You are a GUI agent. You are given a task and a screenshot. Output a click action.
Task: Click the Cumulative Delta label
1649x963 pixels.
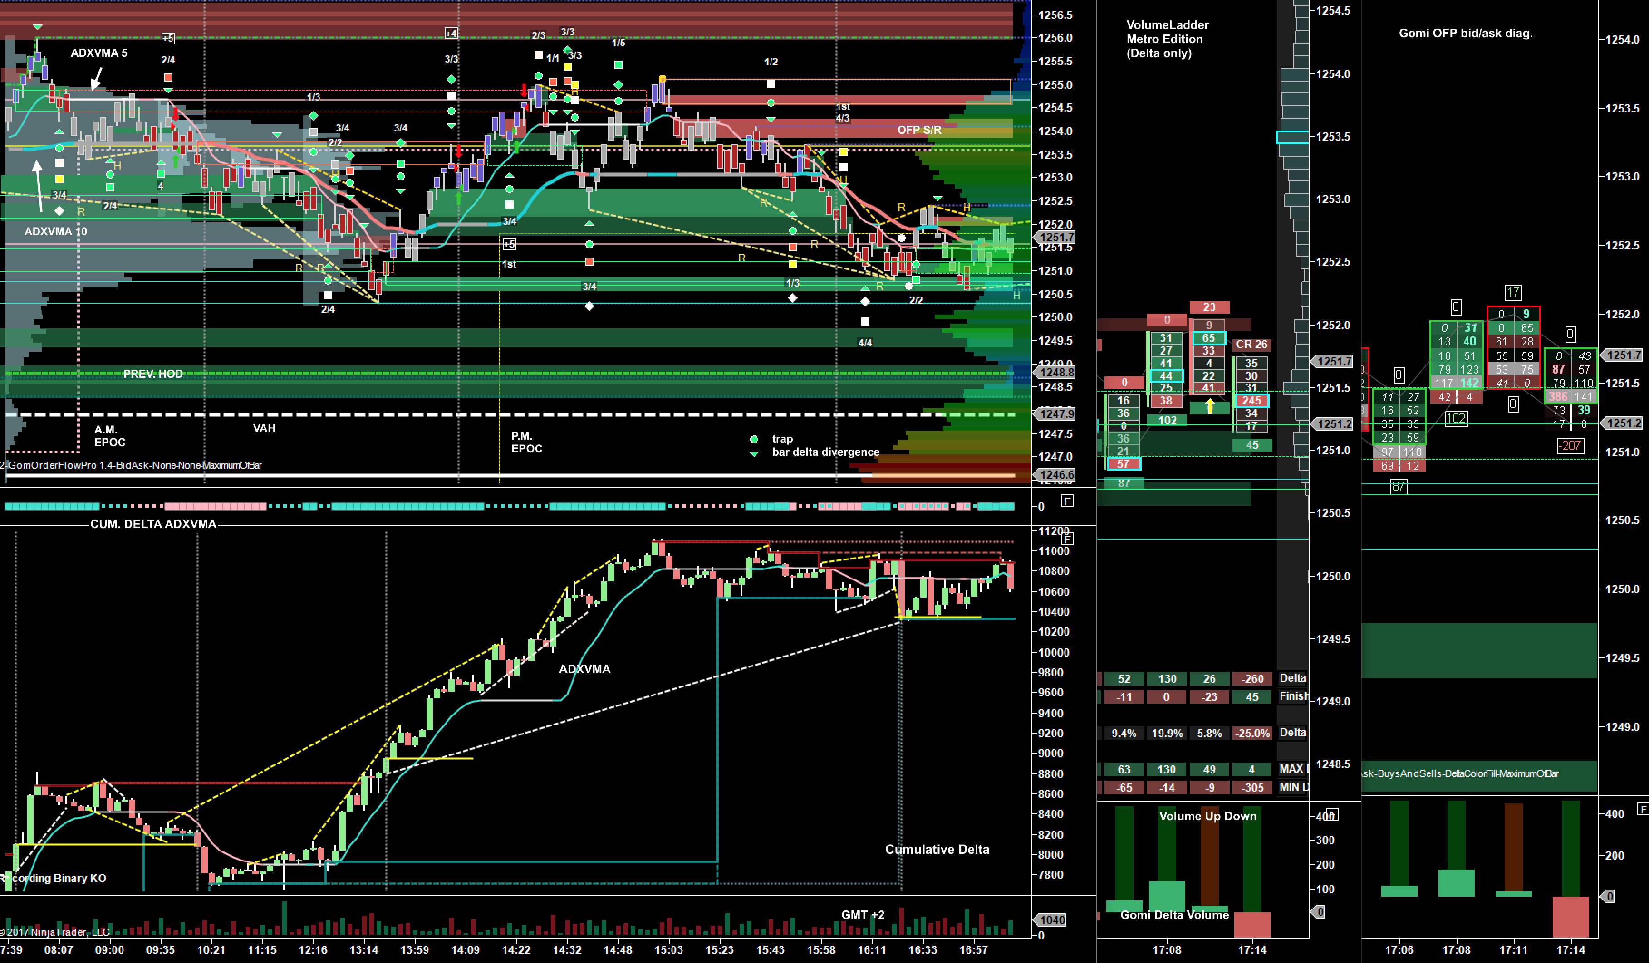[937, 849]
